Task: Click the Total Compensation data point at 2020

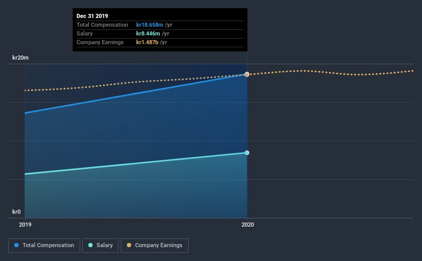Action: [x=247, y=74]
